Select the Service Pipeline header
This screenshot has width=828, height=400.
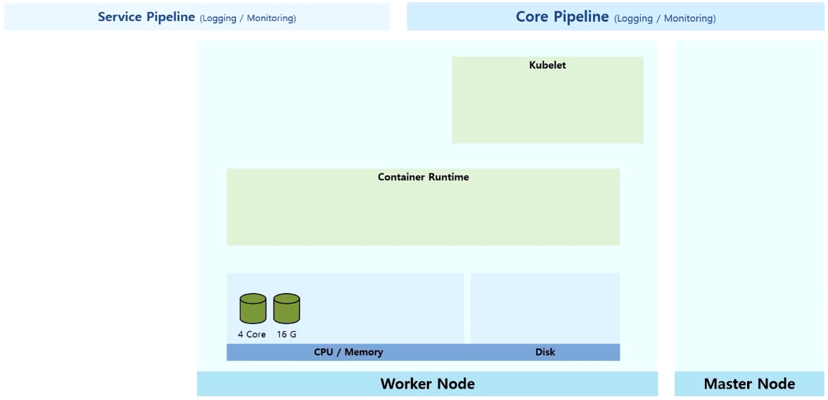(197, 17)
